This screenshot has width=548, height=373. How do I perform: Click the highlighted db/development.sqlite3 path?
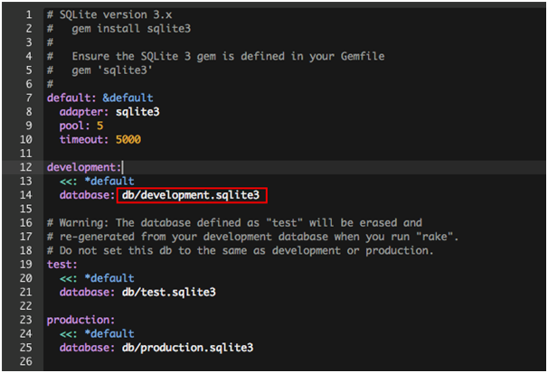[x=191, y=195]
